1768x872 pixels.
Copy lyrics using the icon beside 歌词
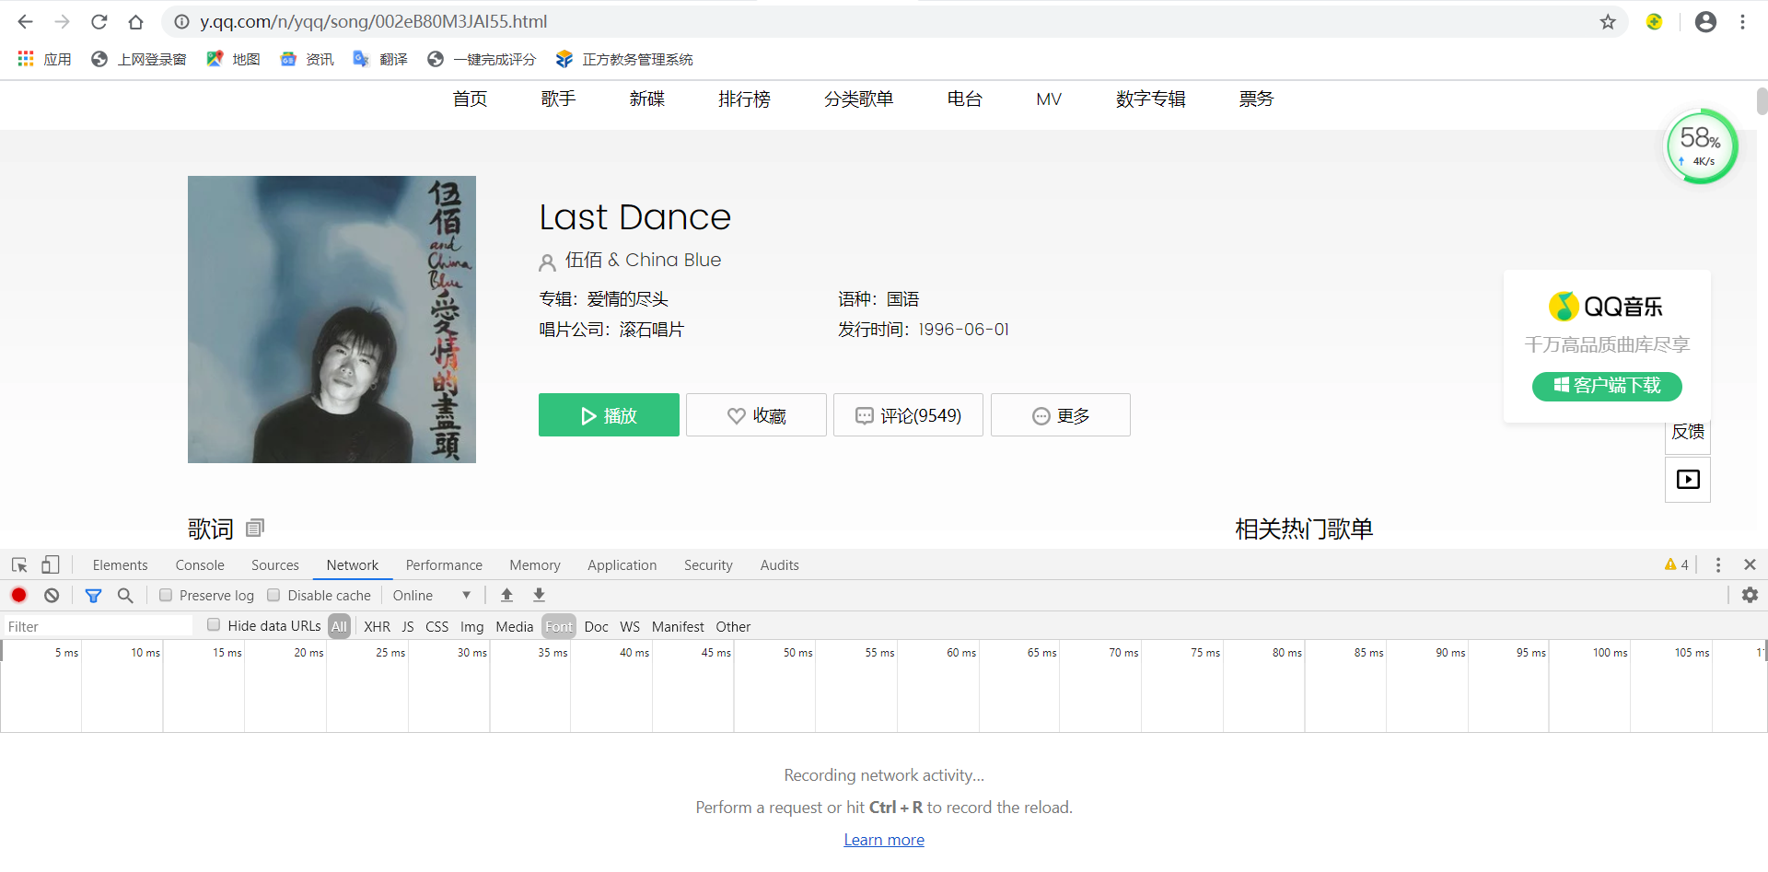(254, 528)
